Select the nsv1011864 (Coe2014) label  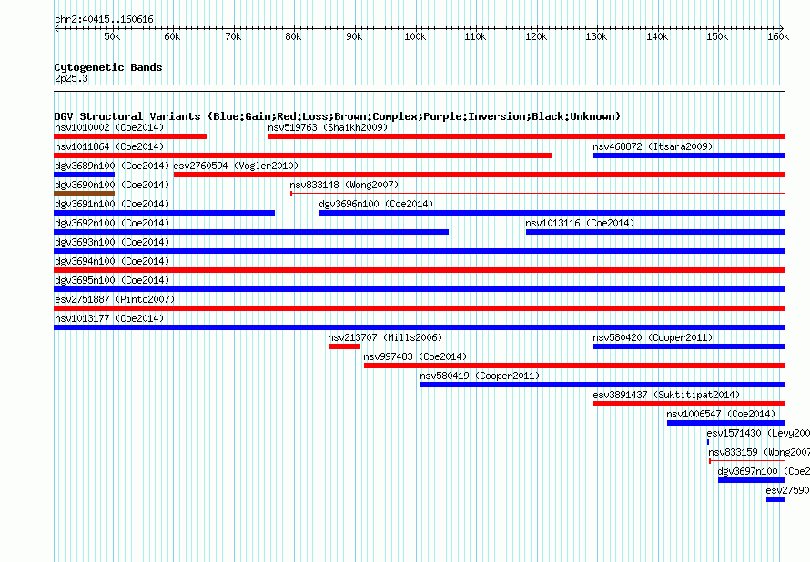click(x=109, y=146)
